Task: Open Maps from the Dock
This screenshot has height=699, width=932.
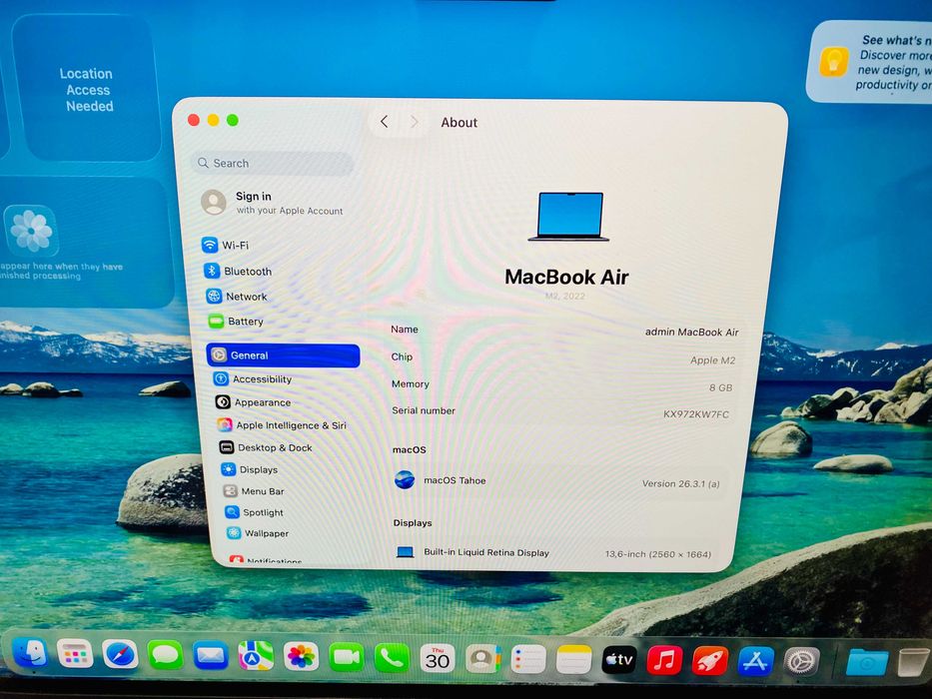Action: pyautogui.click(x=256, y=656)
